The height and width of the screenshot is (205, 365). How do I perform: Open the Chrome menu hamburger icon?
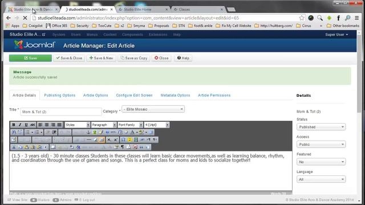[356, 18]
